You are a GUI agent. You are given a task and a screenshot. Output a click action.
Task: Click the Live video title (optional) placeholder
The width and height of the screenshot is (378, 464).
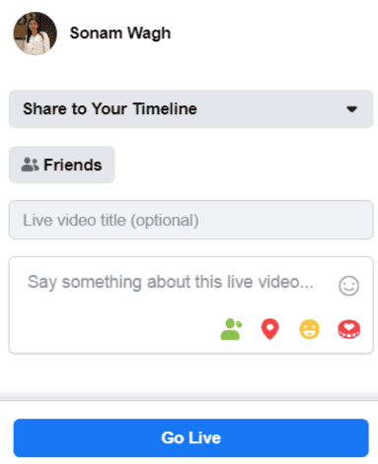[111, 220]
